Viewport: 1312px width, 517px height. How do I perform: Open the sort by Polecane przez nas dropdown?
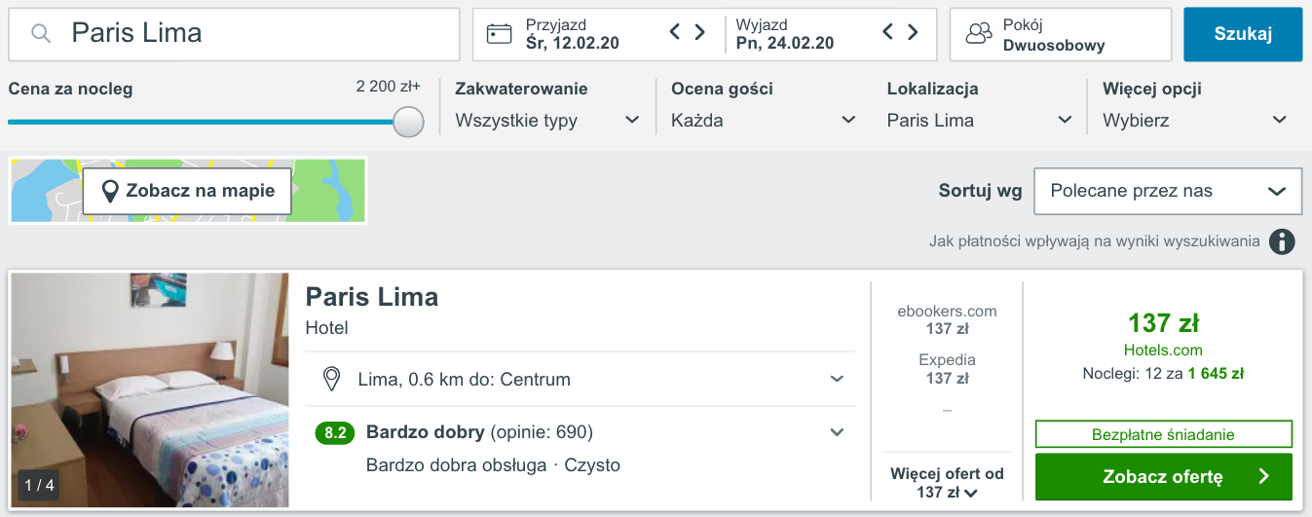[x=1167, y=191]
